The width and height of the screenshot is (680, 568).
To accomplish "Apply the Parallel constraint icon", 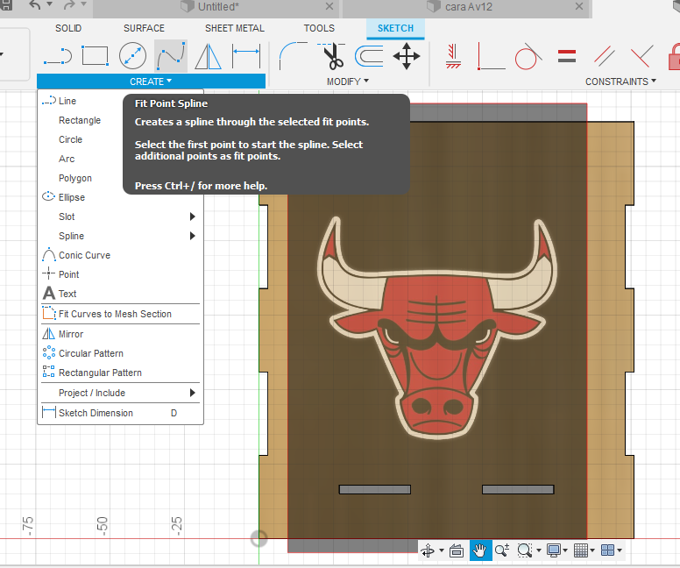I will pyautogui.click(x=604, y=56).
